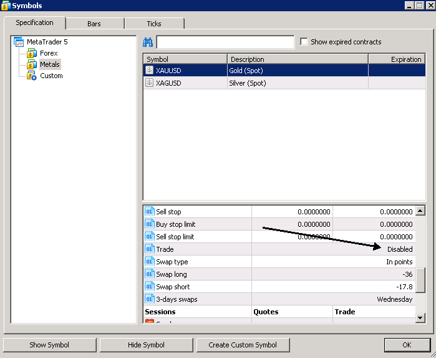This screenshot has height=358, width=436.
Task: Click the Custom folder gear icon
Action: pyautogui.click(x=32, y=76)
